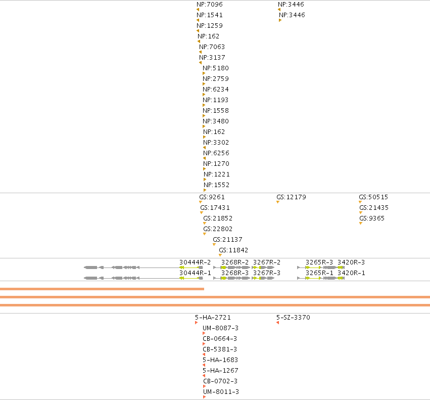Click the 5-HA-1683 label
This screenshot has width=430, height=400.
click(220, 360)
